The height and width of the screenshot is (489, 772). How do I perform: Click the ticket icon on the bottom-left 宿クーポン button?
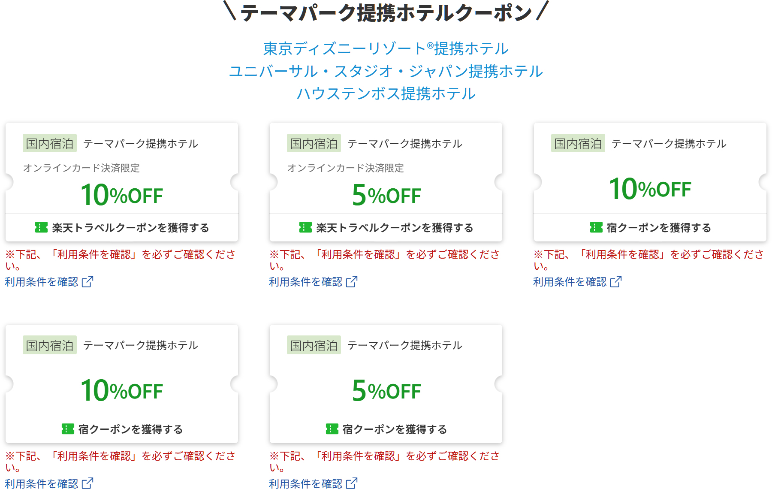click(x=68, y=429)
